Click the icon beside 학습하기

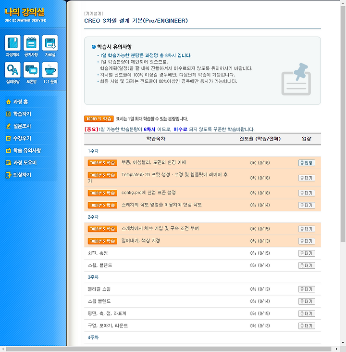point(8,114)
